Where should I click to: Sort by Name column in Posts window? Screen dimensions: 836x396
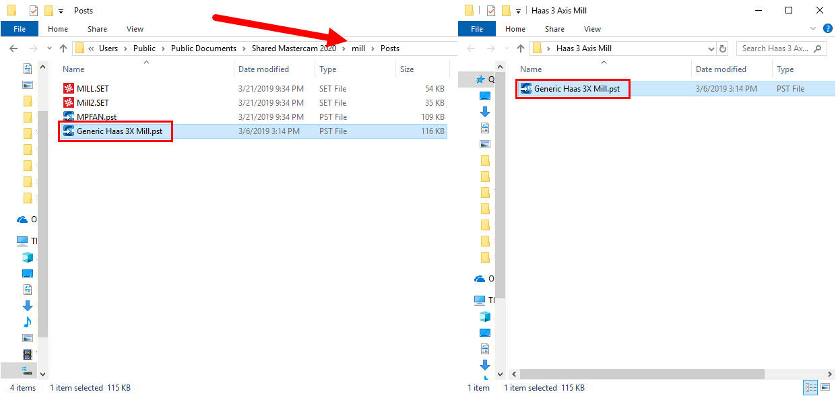tap(147, 69)
